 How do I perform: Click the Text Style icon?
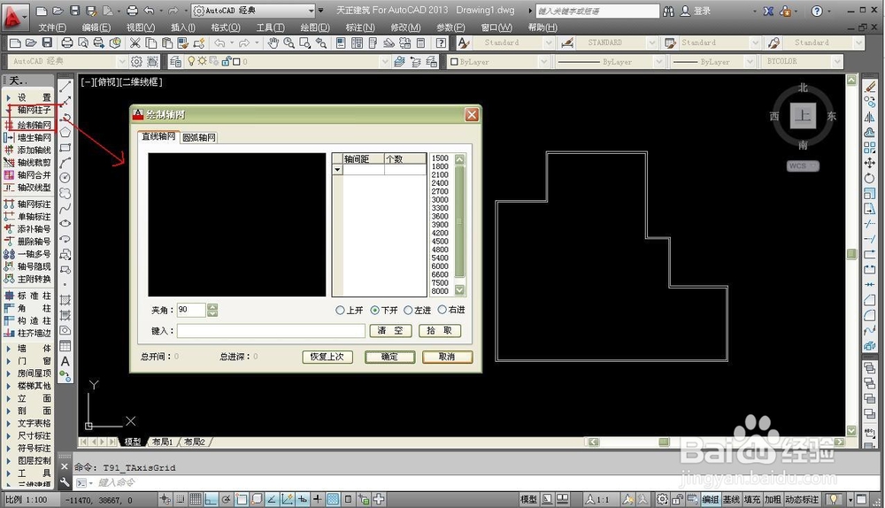(x=464, y=42)
